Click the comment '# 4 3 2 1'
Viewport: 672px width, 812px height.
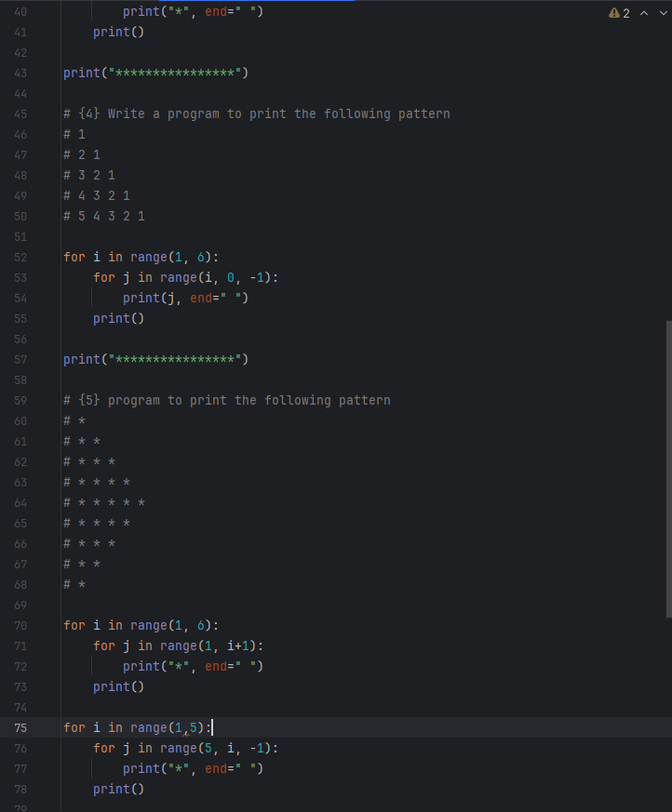(x=97, y=195)
